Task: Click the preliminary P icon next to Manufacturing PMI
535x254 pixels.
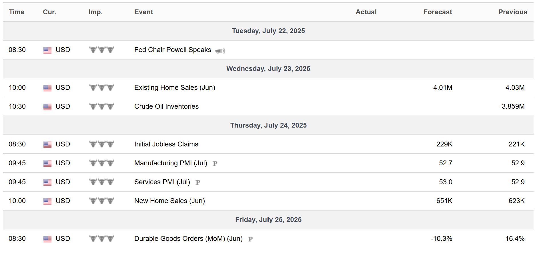Action: coord(215,164)
